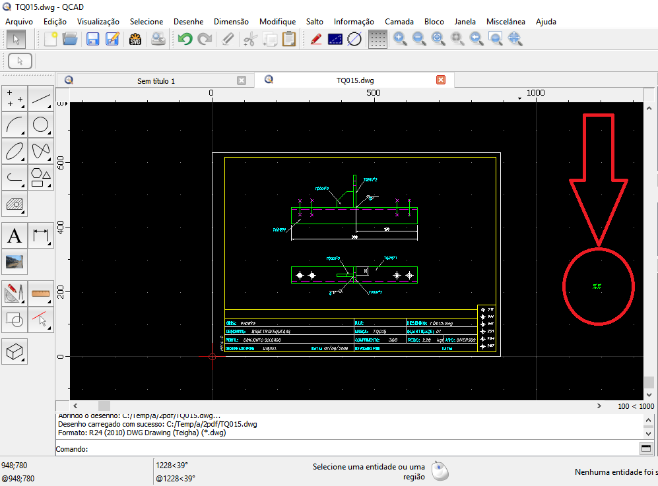Open the Modifique menu
Viewport: 658px width, 486px height.
[277, 21]
